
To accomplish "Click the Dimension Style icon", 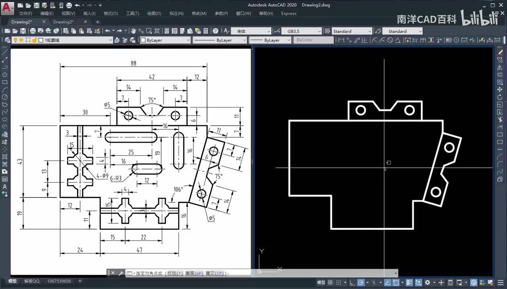I will (277, 31).
